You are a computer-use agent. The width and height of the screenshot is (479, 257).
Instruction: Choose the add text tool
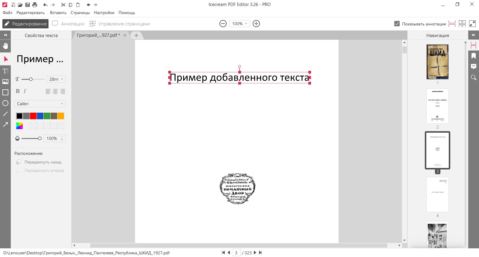pyautogui.click(x=5, y=71)
